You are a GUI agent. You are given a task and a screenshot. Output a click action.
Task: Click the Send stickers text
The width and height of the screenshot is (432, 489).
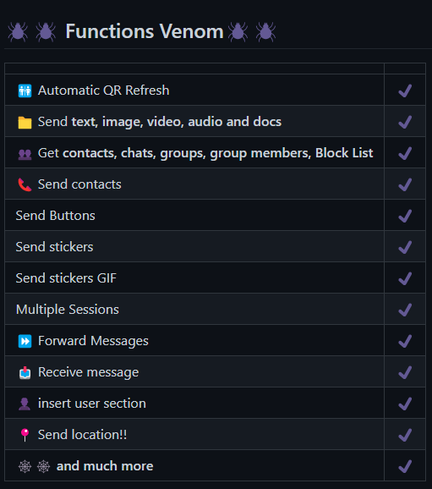[55, 247]
